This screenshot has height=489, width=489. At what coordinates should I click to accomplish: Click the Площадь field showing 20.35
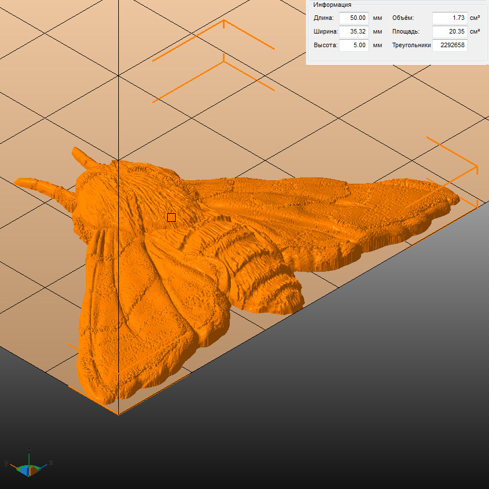tap(449, 32)
